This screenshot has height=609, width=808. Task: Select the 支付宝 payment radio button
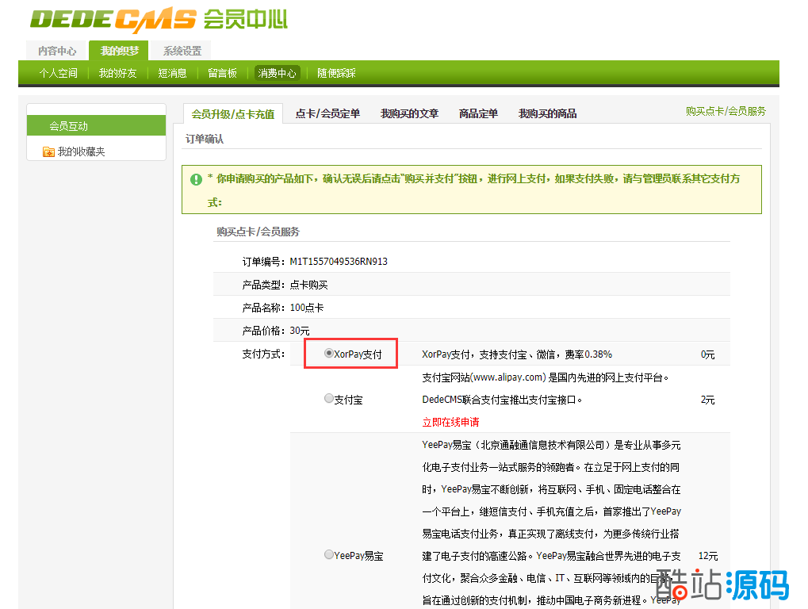pyautogui.click(x=328, y=399)
